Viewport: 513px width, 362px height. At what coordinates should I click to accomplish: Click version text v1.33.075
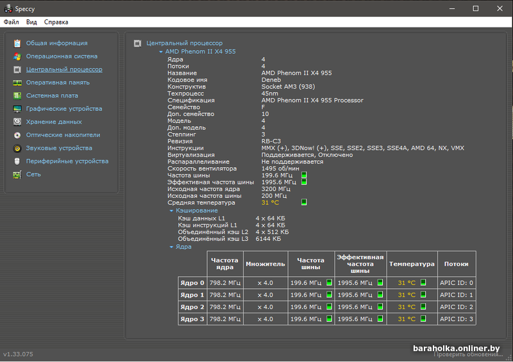click(18, 354)
